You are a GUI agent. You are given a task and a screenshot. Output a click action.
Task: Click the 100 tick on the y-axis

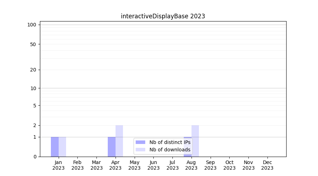pyautogui.click(x=32, y=25)
